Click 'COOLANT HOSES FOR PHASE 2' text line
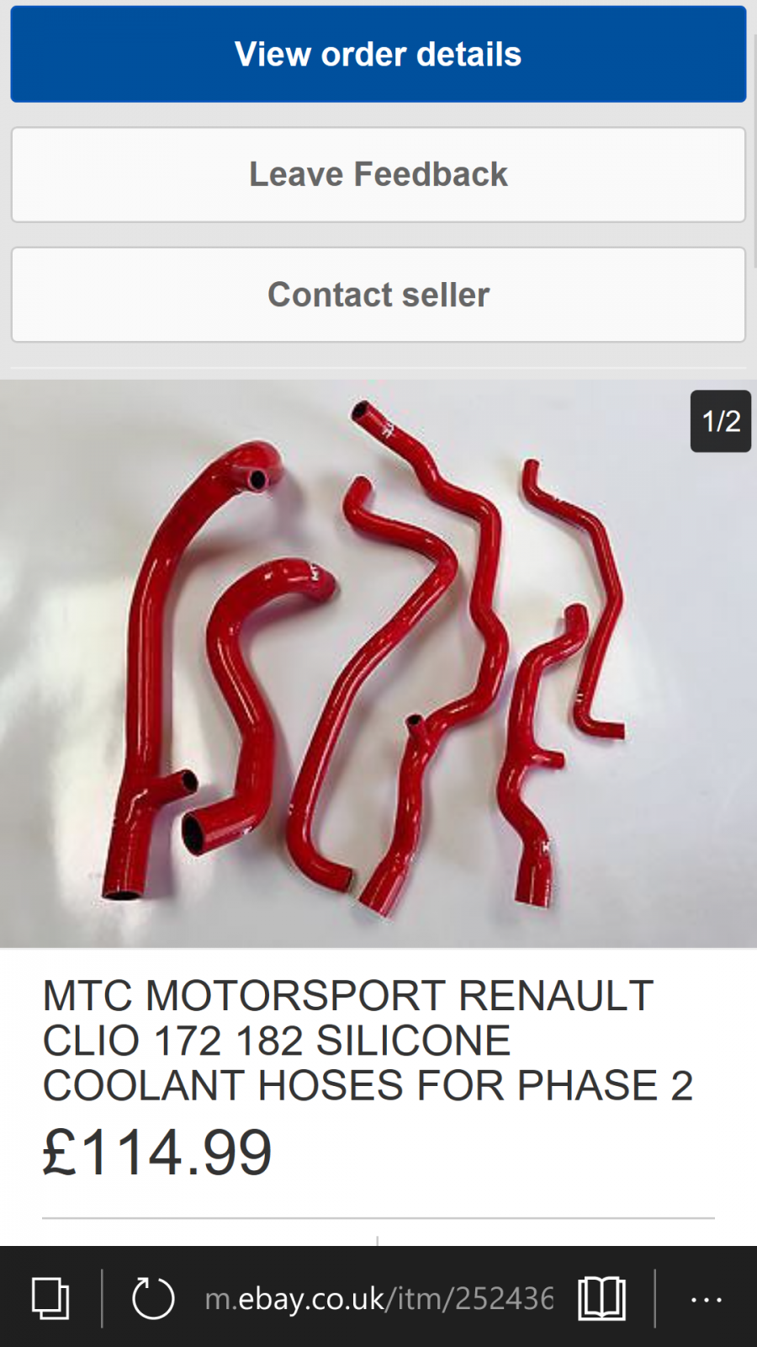The image size is (757, 1347). (x=368, y=1085)
